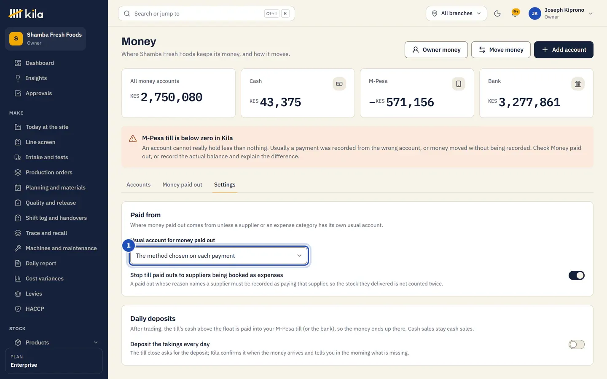Open Intake and tests
This screenshot has height=379, width=607.
54,157
